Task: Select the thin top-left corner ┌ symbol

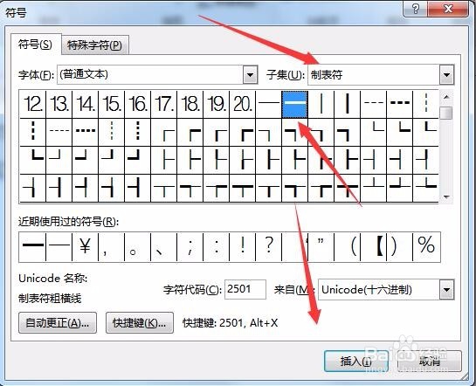Action: 164,132
